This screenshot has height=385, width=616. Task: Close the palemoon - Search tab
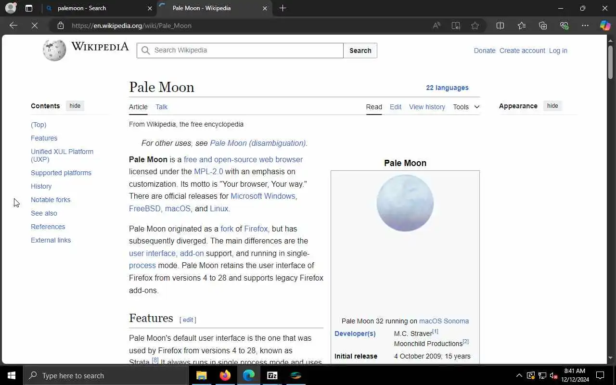point(150,8)
